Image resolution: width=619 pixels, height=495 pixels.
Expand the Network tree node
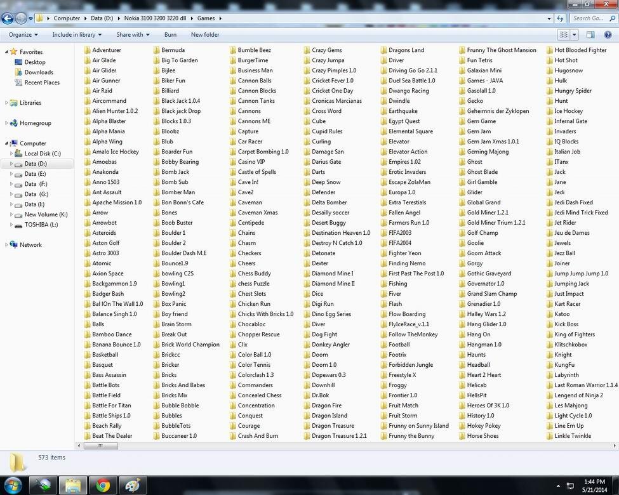click(x=6, y=245)
